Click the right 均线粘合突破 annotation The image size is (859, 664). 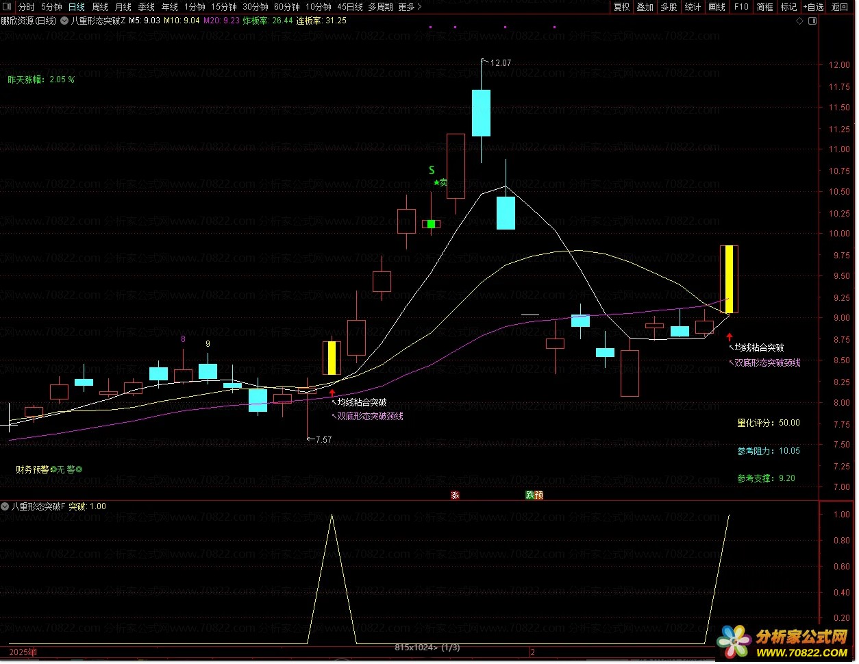[759, 348]
